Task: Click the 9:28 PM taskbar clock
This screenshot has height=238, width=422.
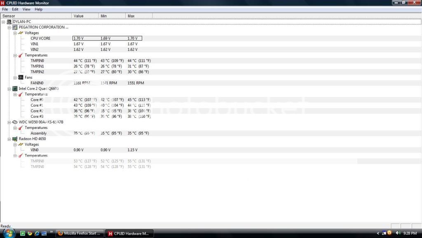Action: click(410, 233)
